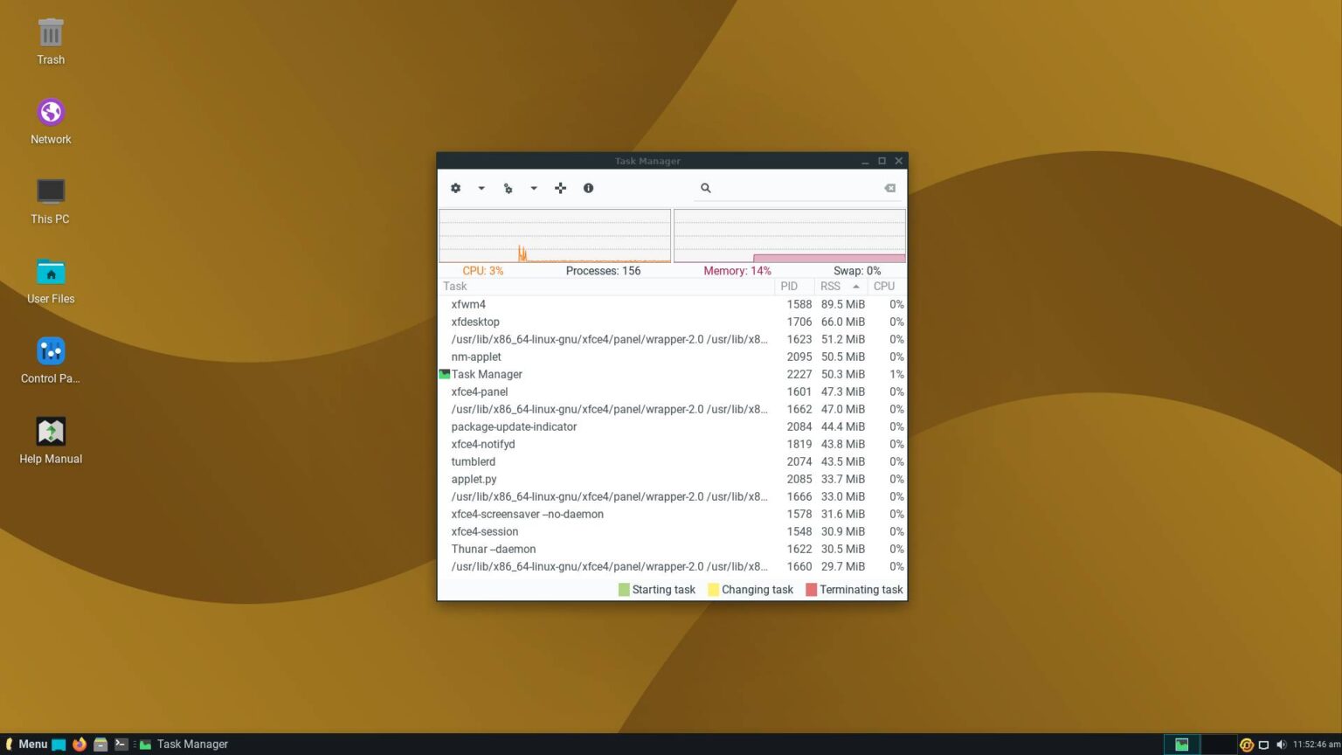1342x755 pixels.
Task: Expand the dropdown next to the process icon
Action: pos(534,188)
